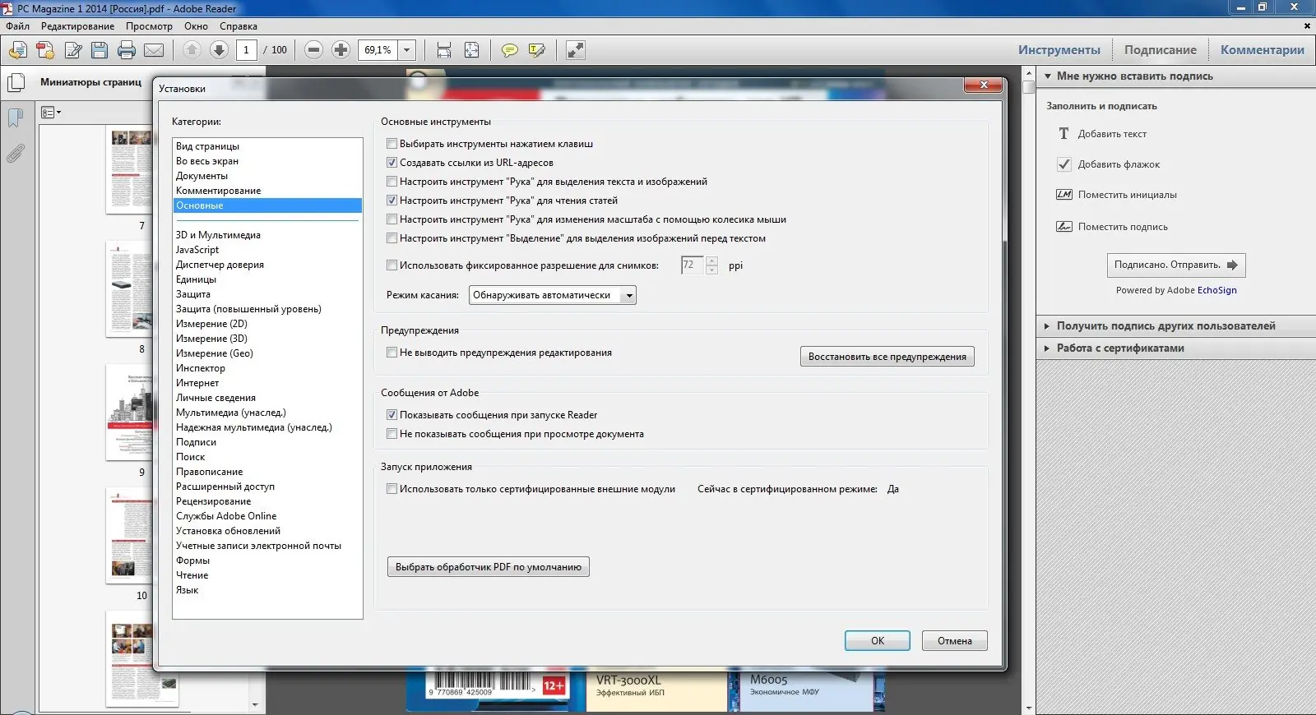
Task: Click the fit width scrolling icon
Action: coord(444,50)
